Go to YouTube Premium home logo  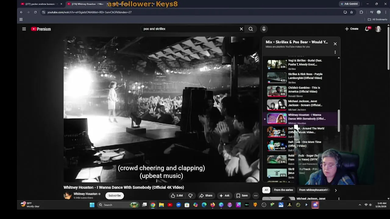pyautogui.click(x=41, y=29)
